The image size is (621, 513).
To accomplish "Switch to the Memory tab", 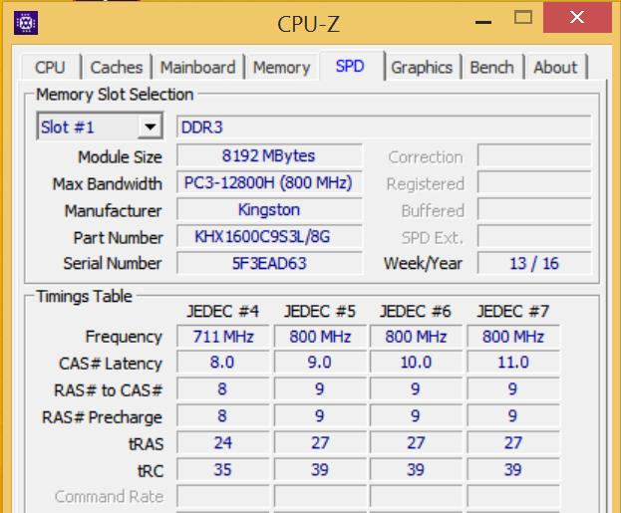I will (x=281, y=68).
